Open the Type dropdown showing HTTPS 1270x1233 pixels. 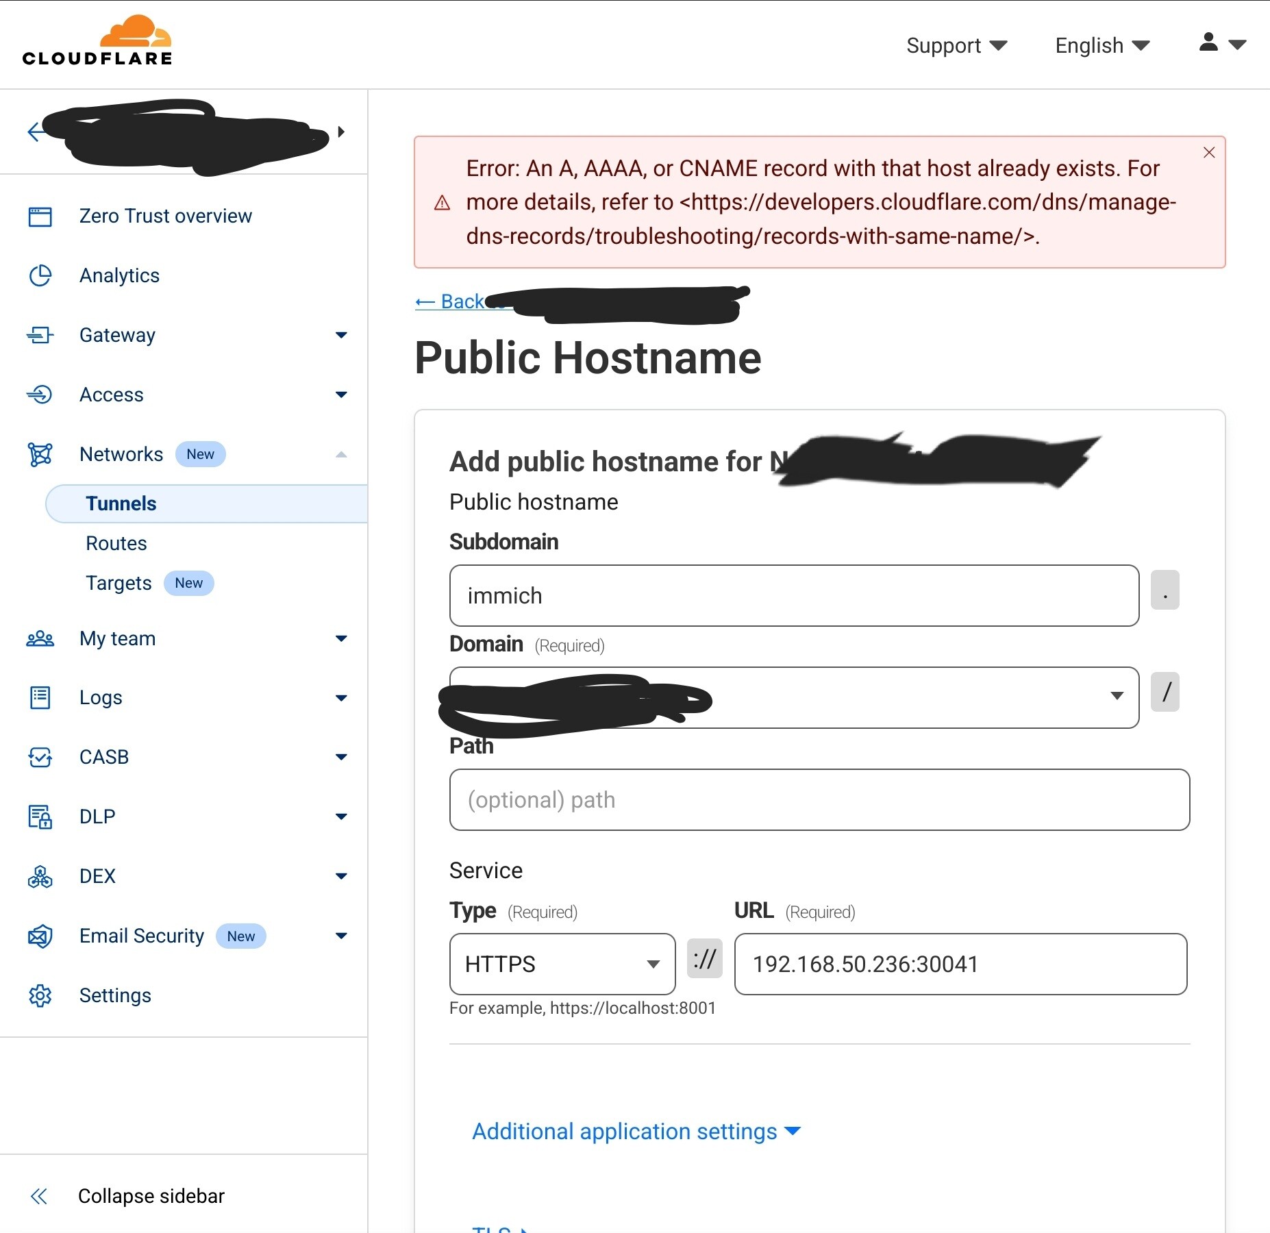(x=562, y=964)
